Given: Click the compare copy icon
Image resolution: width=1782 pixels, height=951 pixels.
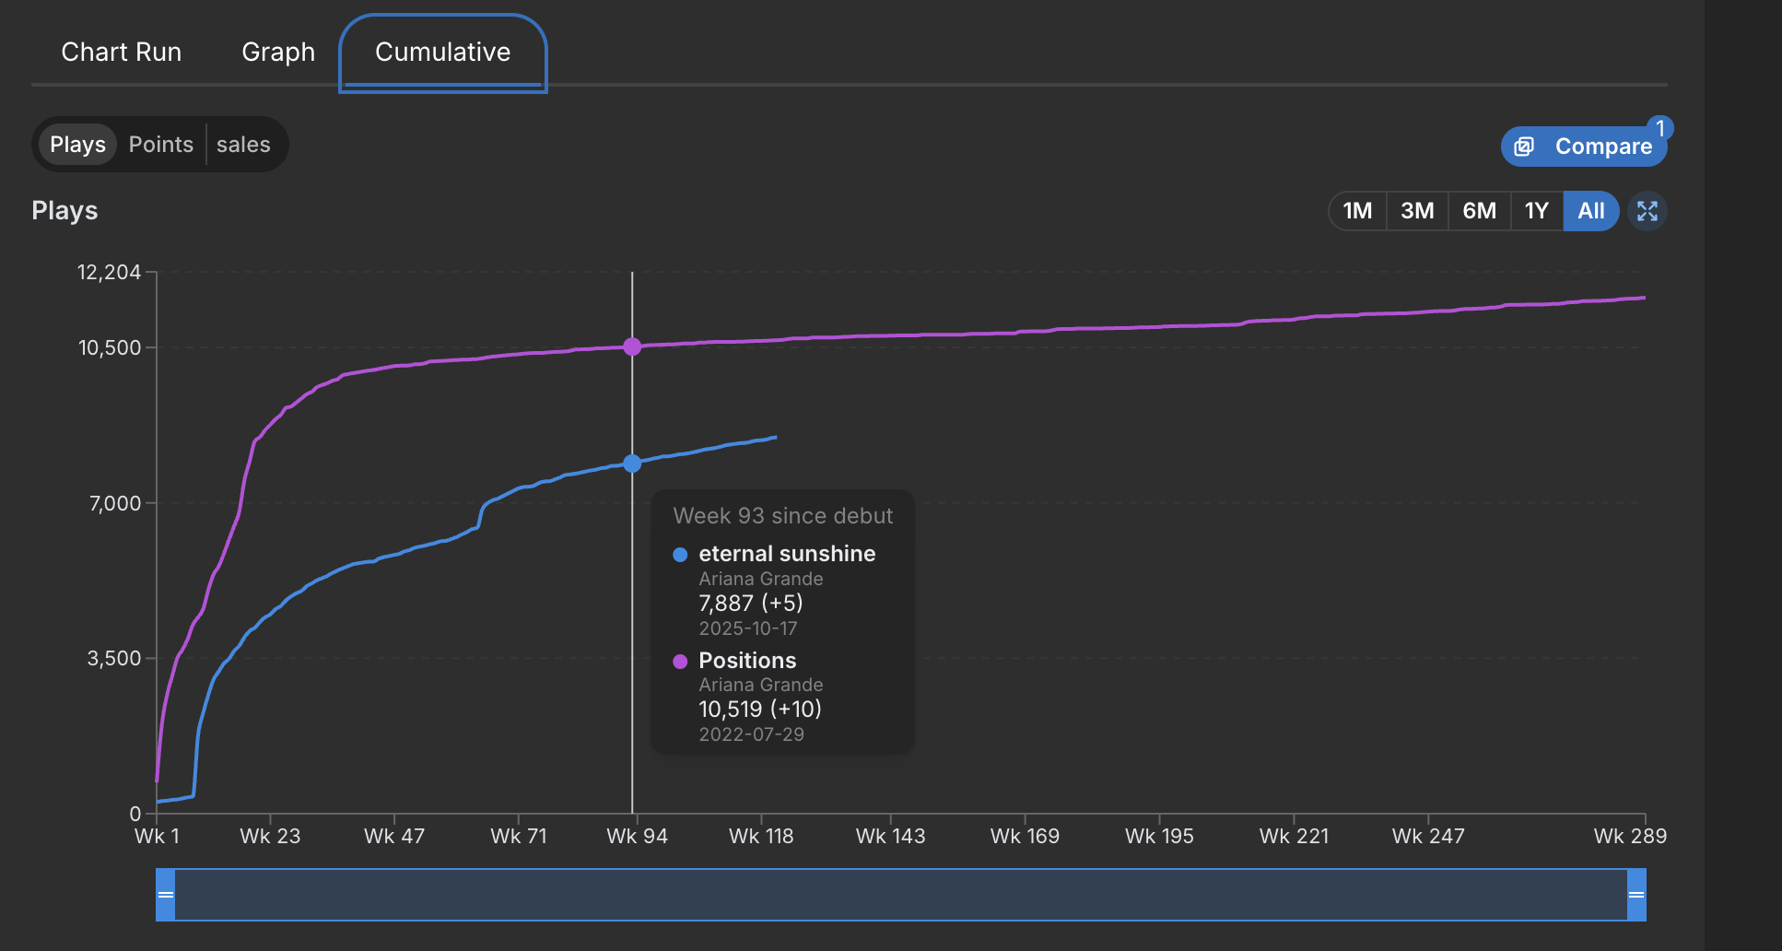Looking at the screenshot, I should click(x=1524, y=147).
